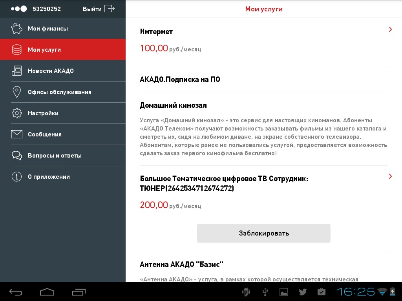Tap the picture notification icon in status bar

click(x=284, y=292)
